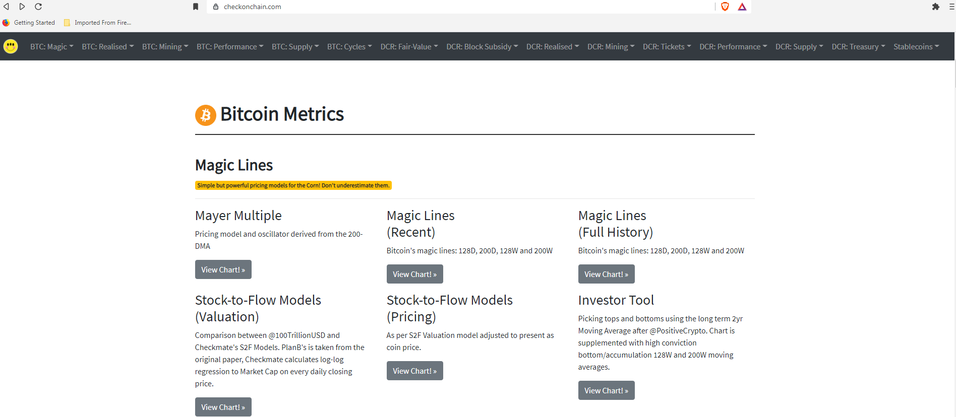Open the DCR: Supply nav menu
This screenshot has height=417, width=956.
[799, 46]
